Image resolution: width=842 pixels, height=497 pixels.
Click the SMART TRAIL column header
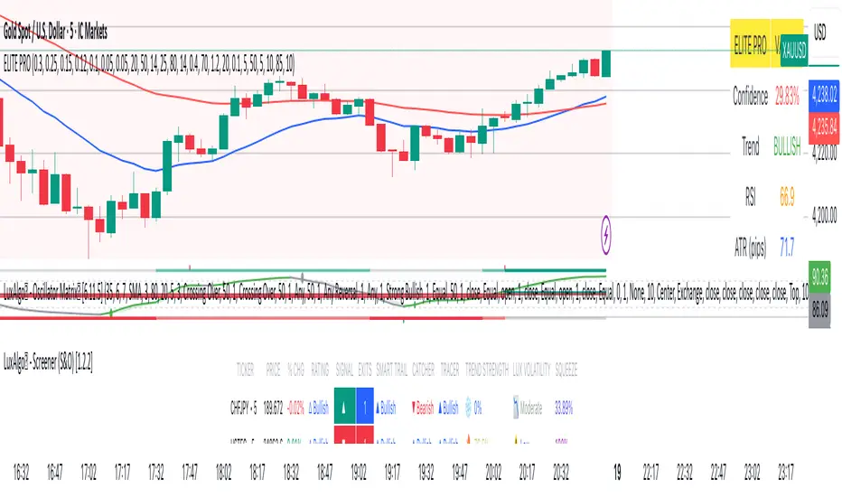tap(392, 370)
